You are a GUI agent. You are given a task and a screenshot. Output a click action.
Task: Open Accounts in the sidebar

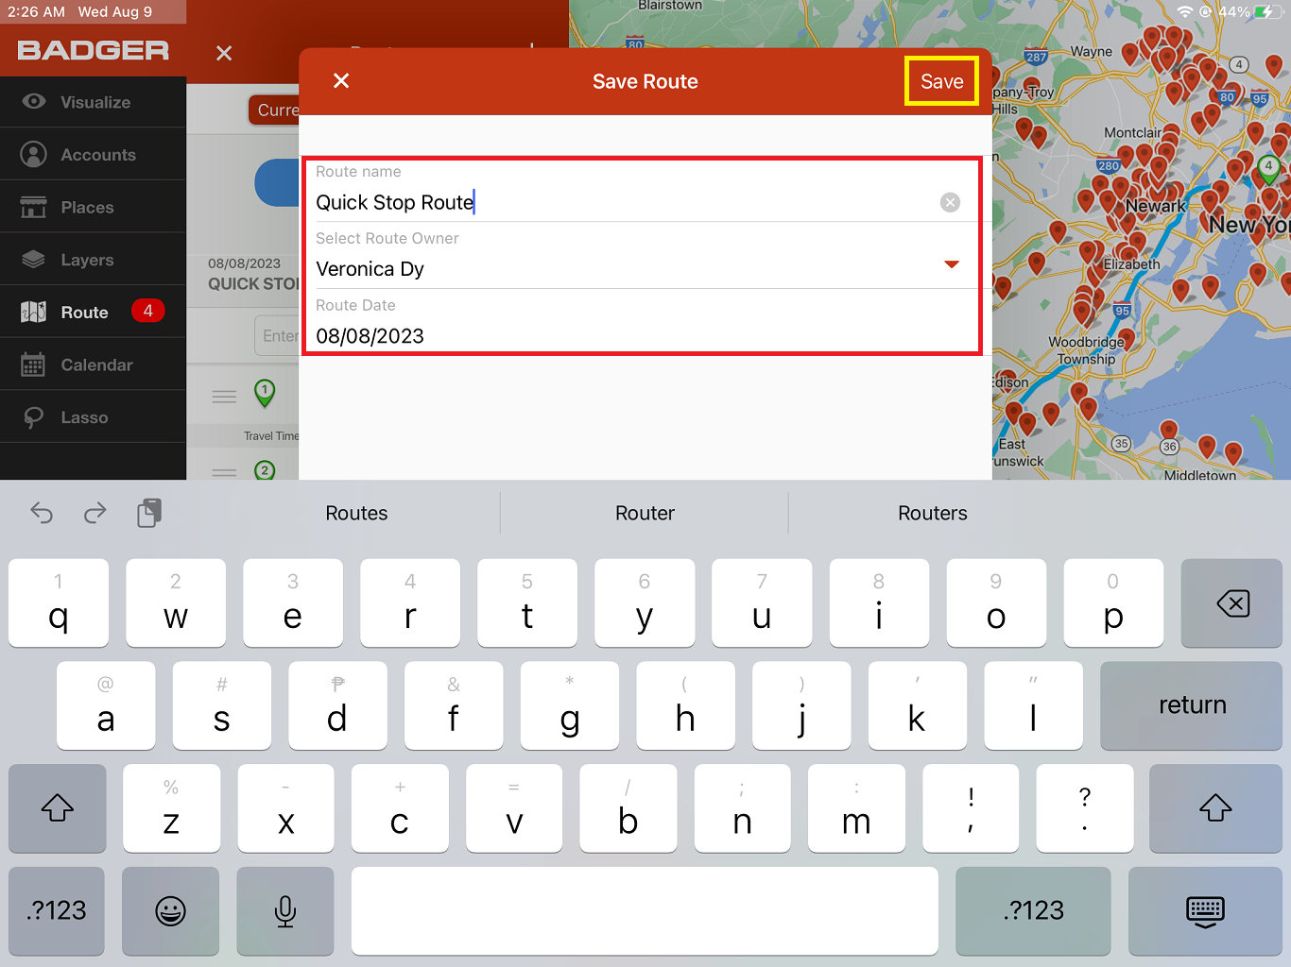pos(93,155)
